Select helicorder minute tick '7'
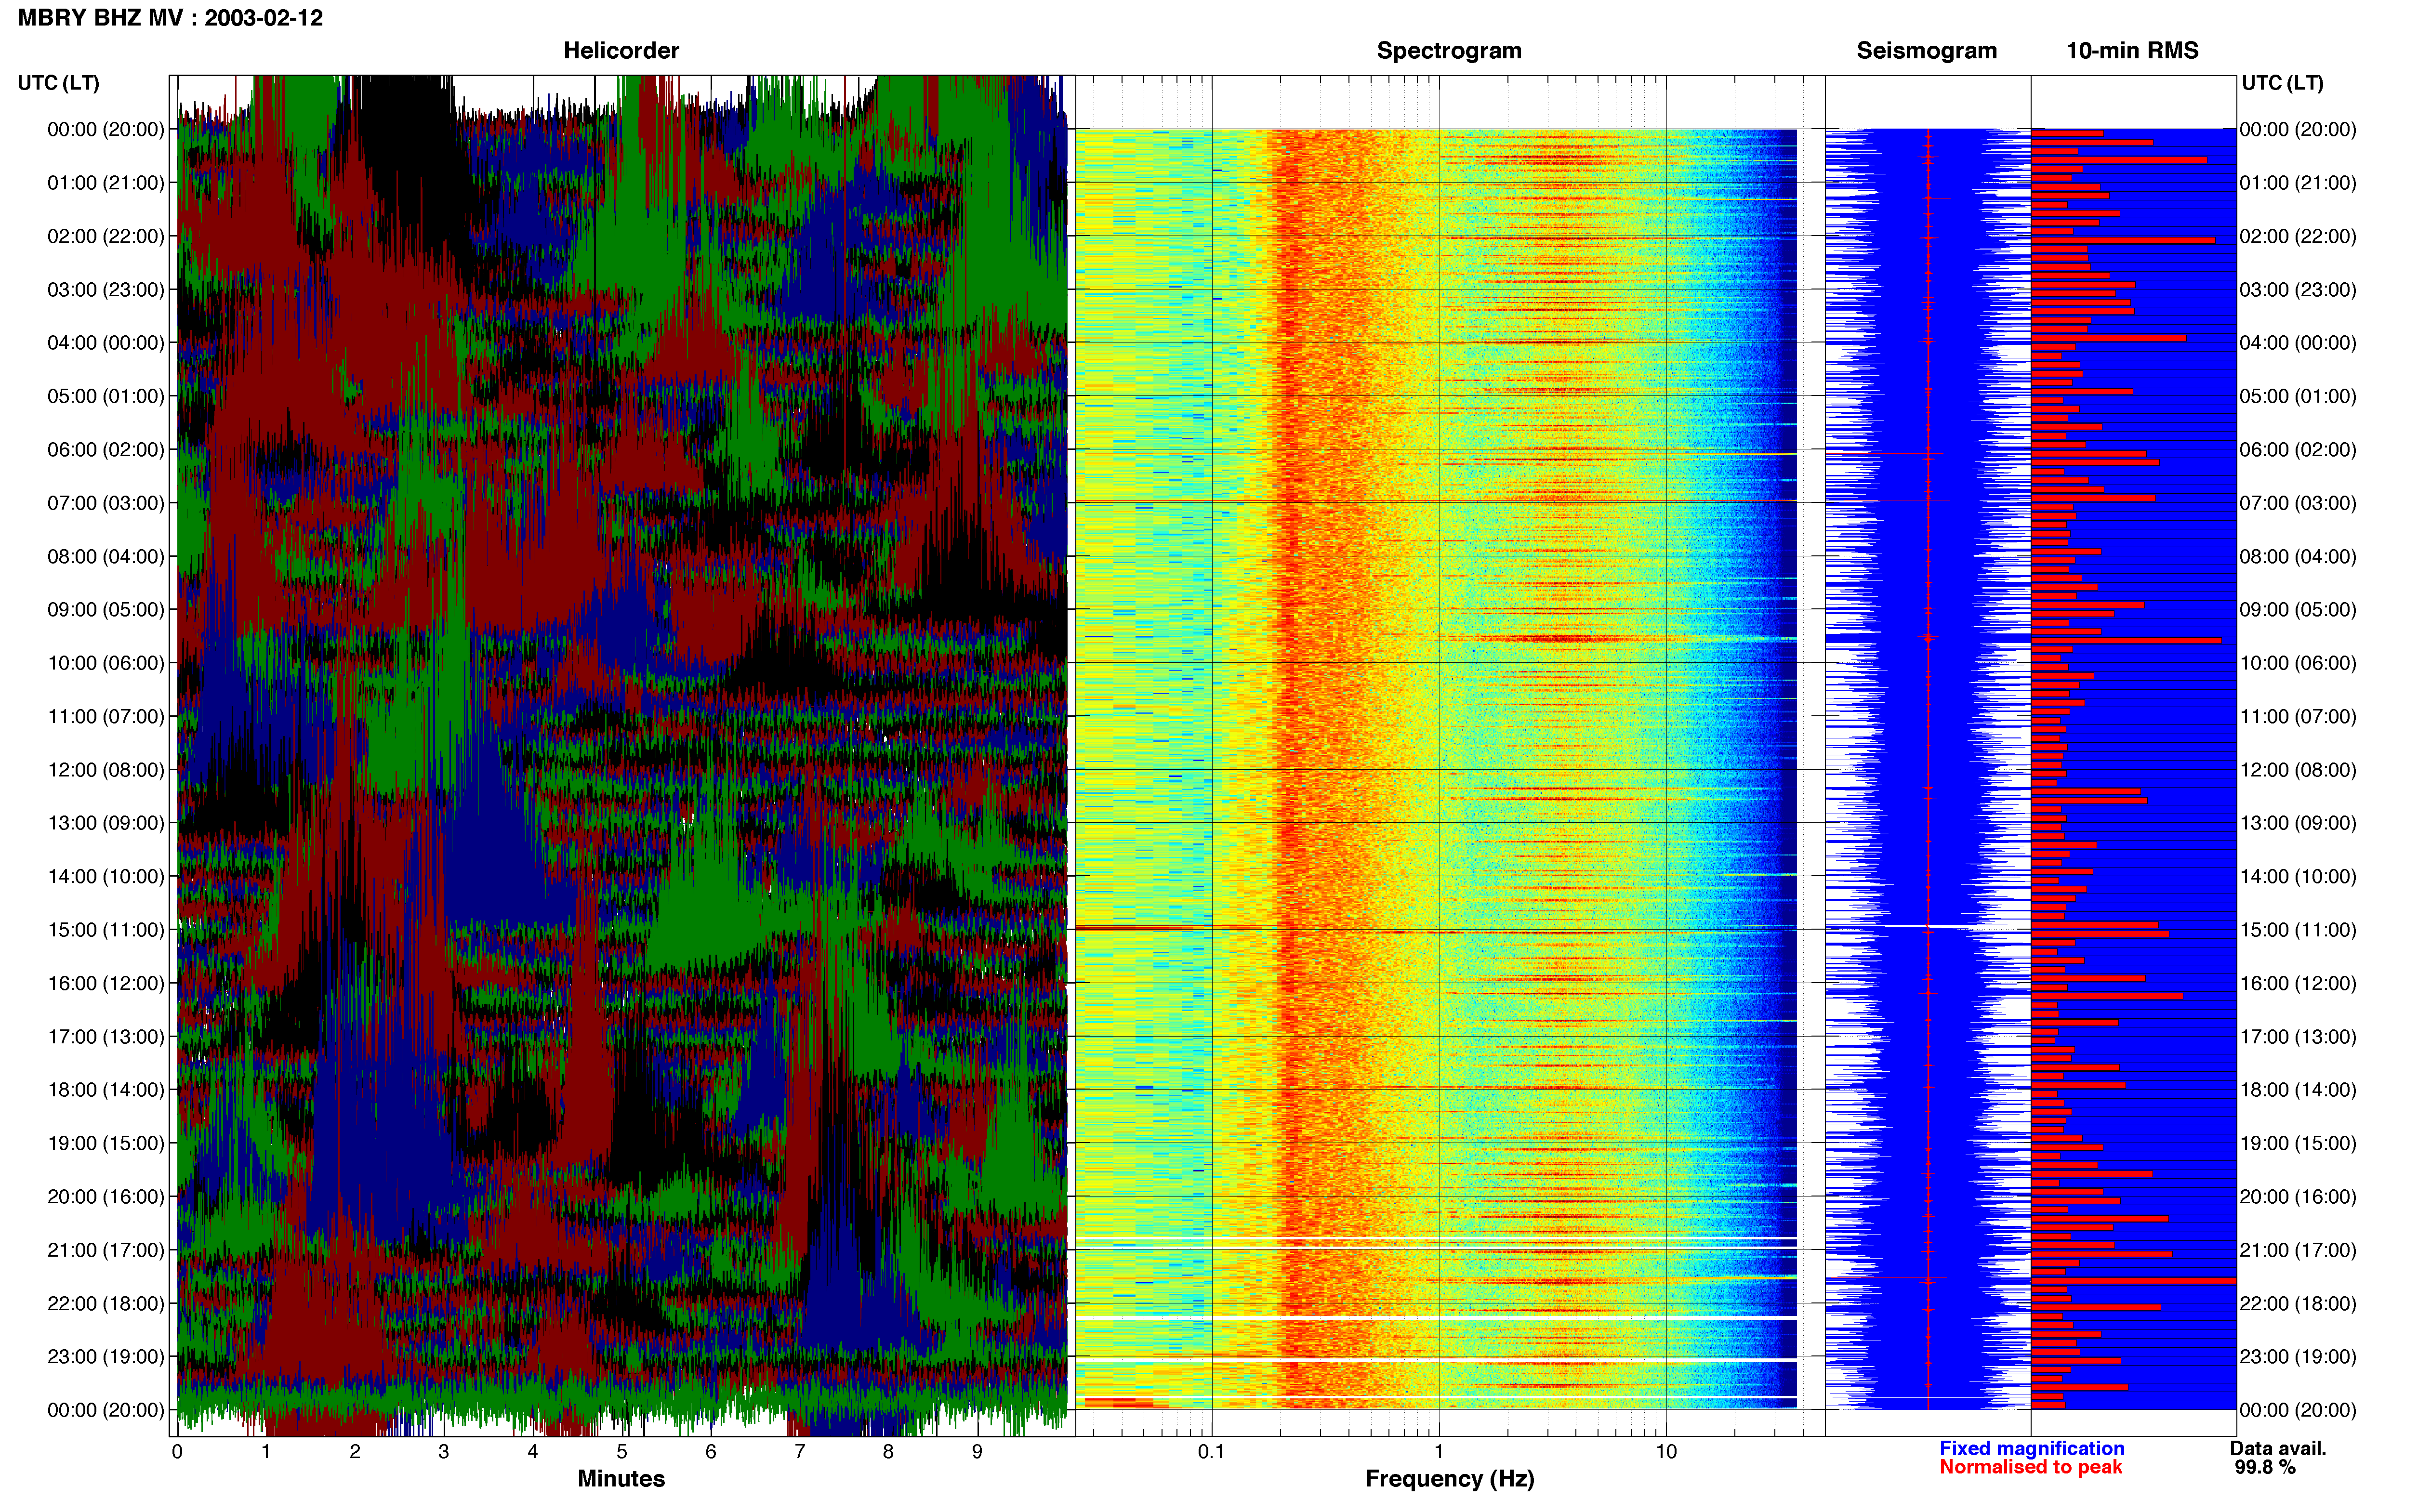The height and width of the screenshot is (1512, 2418). click(x=800, y=1452)
